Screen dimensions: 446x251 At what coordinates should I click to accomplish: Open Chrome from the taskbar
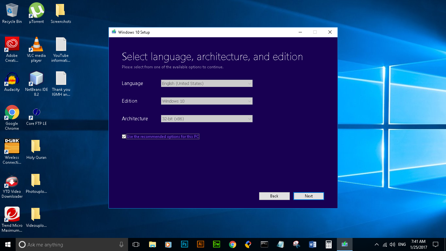232,244
